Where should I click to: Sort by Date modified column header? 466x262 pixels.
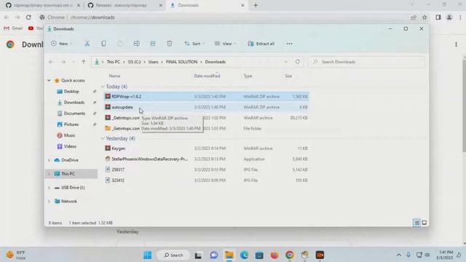coord(207,76)
